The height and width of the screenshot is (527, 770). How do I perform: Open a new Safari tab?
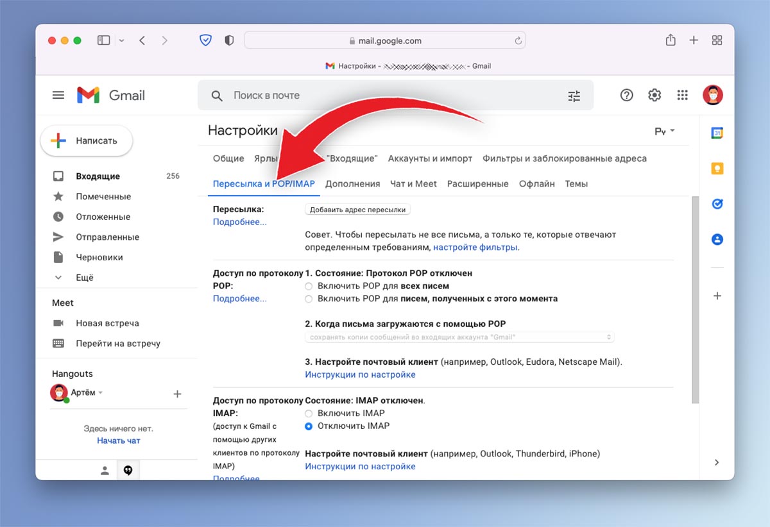click(x=694, y=40)
